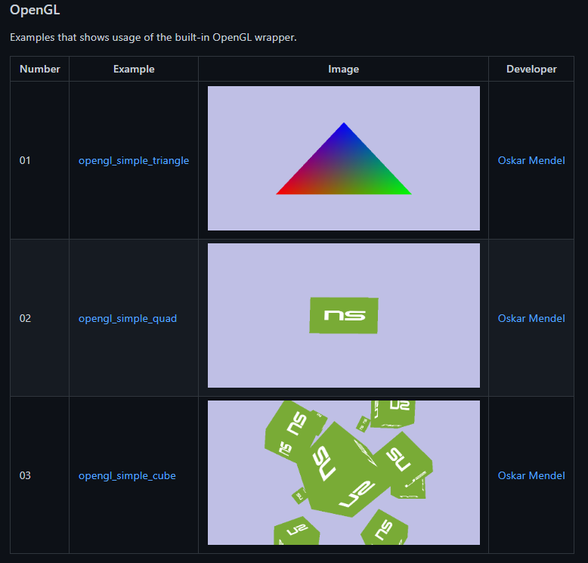Open the opengl_simple_cube example link
Screen dimensions: 588x563
127,475
